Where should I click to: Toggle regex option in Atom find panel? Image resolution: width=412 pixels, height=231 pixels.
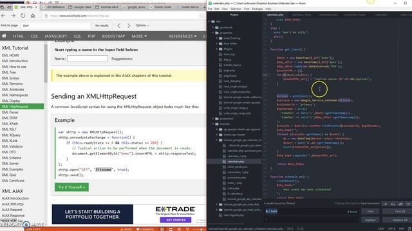pyautogui.click(x=385, y=204)
